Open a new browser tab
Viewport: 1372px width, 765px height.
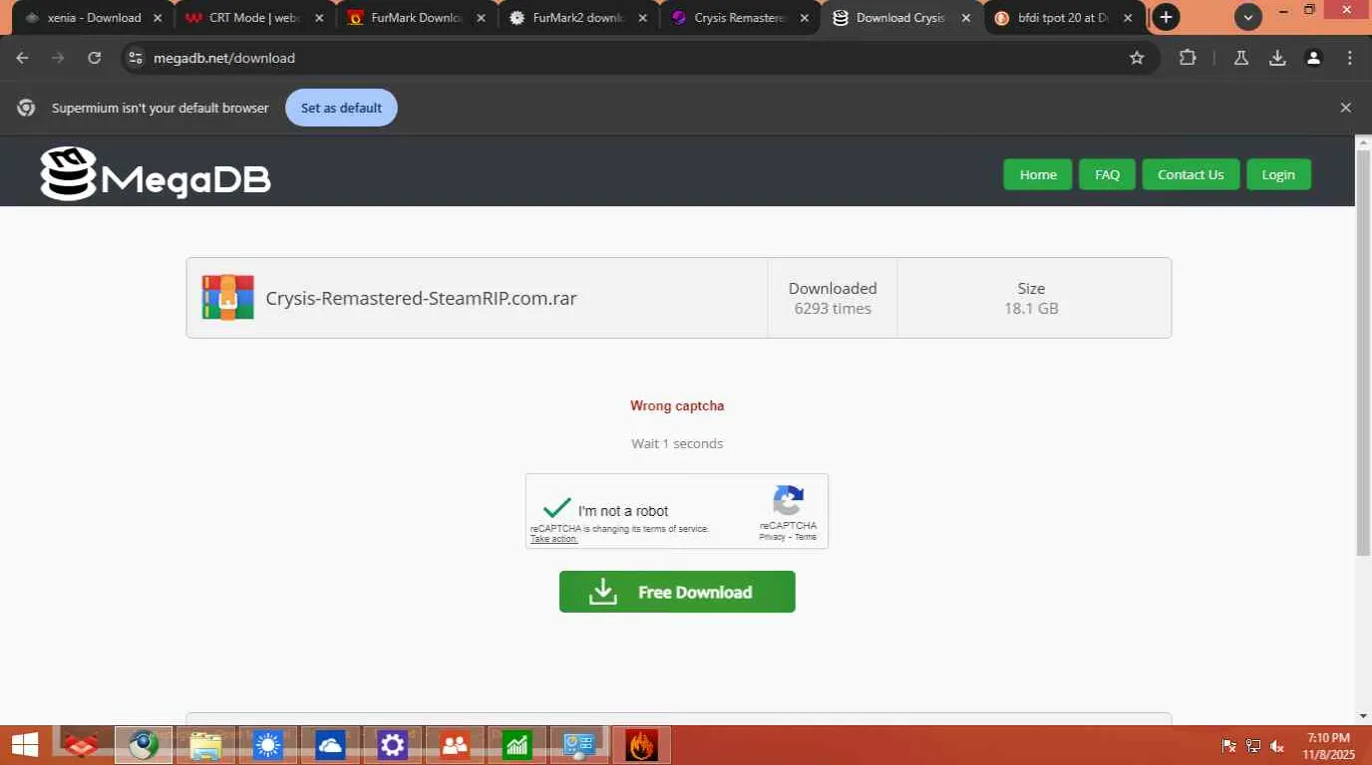(x=1166, y=17)
